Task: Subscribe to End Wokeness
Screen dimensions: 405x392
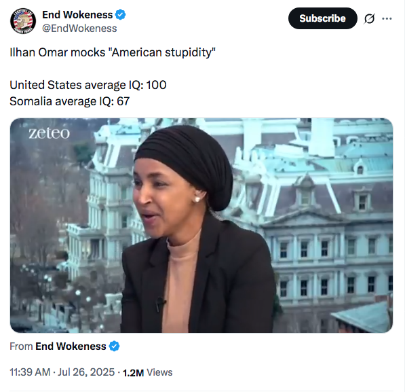Action: coord(323,18)
